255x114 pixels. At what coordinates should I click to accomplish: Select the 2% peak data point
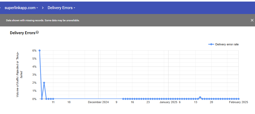(44, 83)
